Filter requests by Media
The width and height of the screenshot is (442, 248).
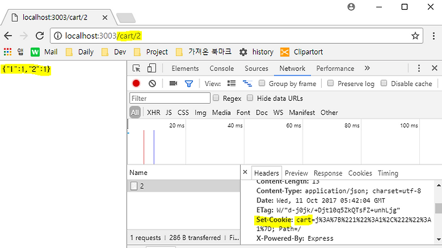click(x=221, y=112)
